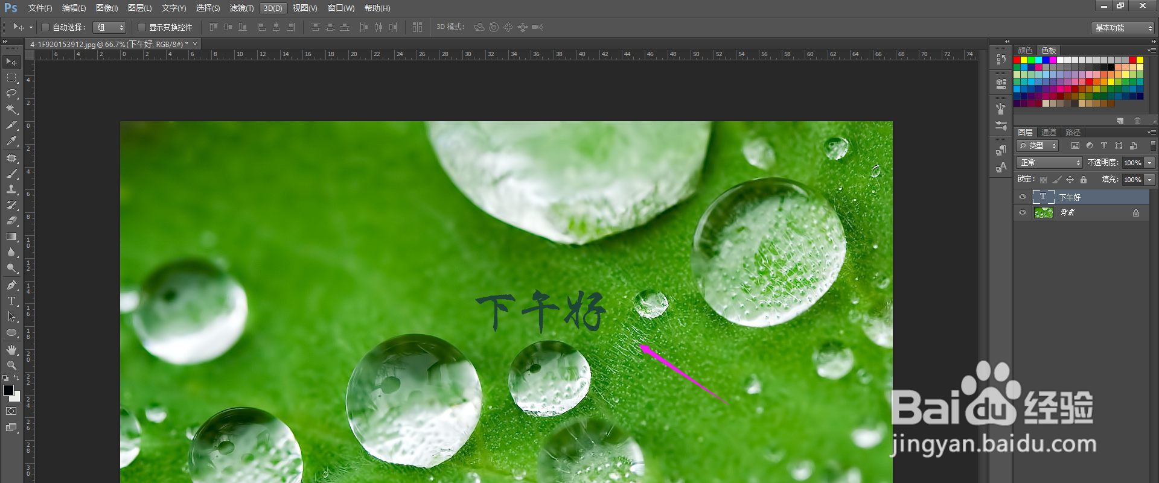Screen dimensions: 1159x483
Task: Switch to the 通道 tab
Action: 1049,132
